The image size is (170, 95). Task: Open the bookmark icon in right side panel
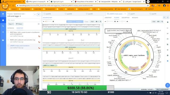[x=168, y=22]
